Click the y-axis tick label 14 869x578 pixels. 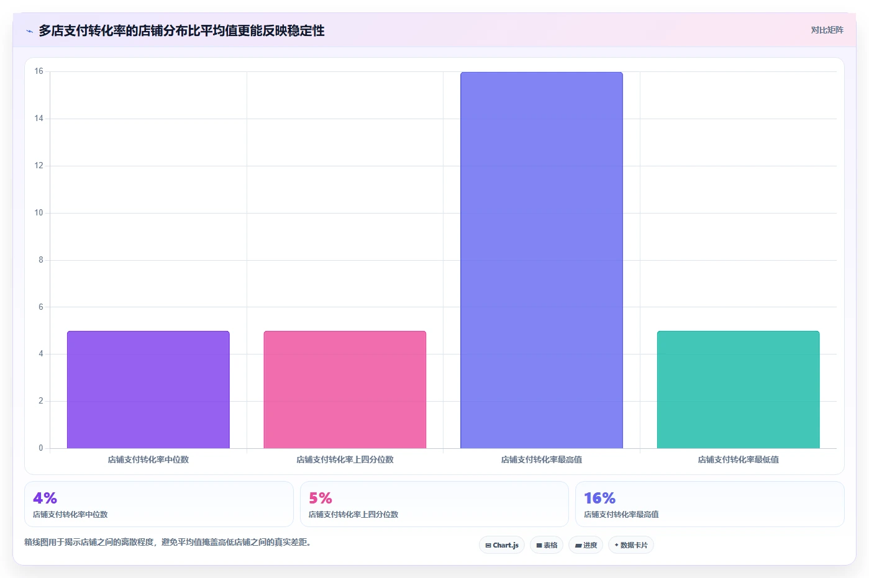(x=39, y=119)
